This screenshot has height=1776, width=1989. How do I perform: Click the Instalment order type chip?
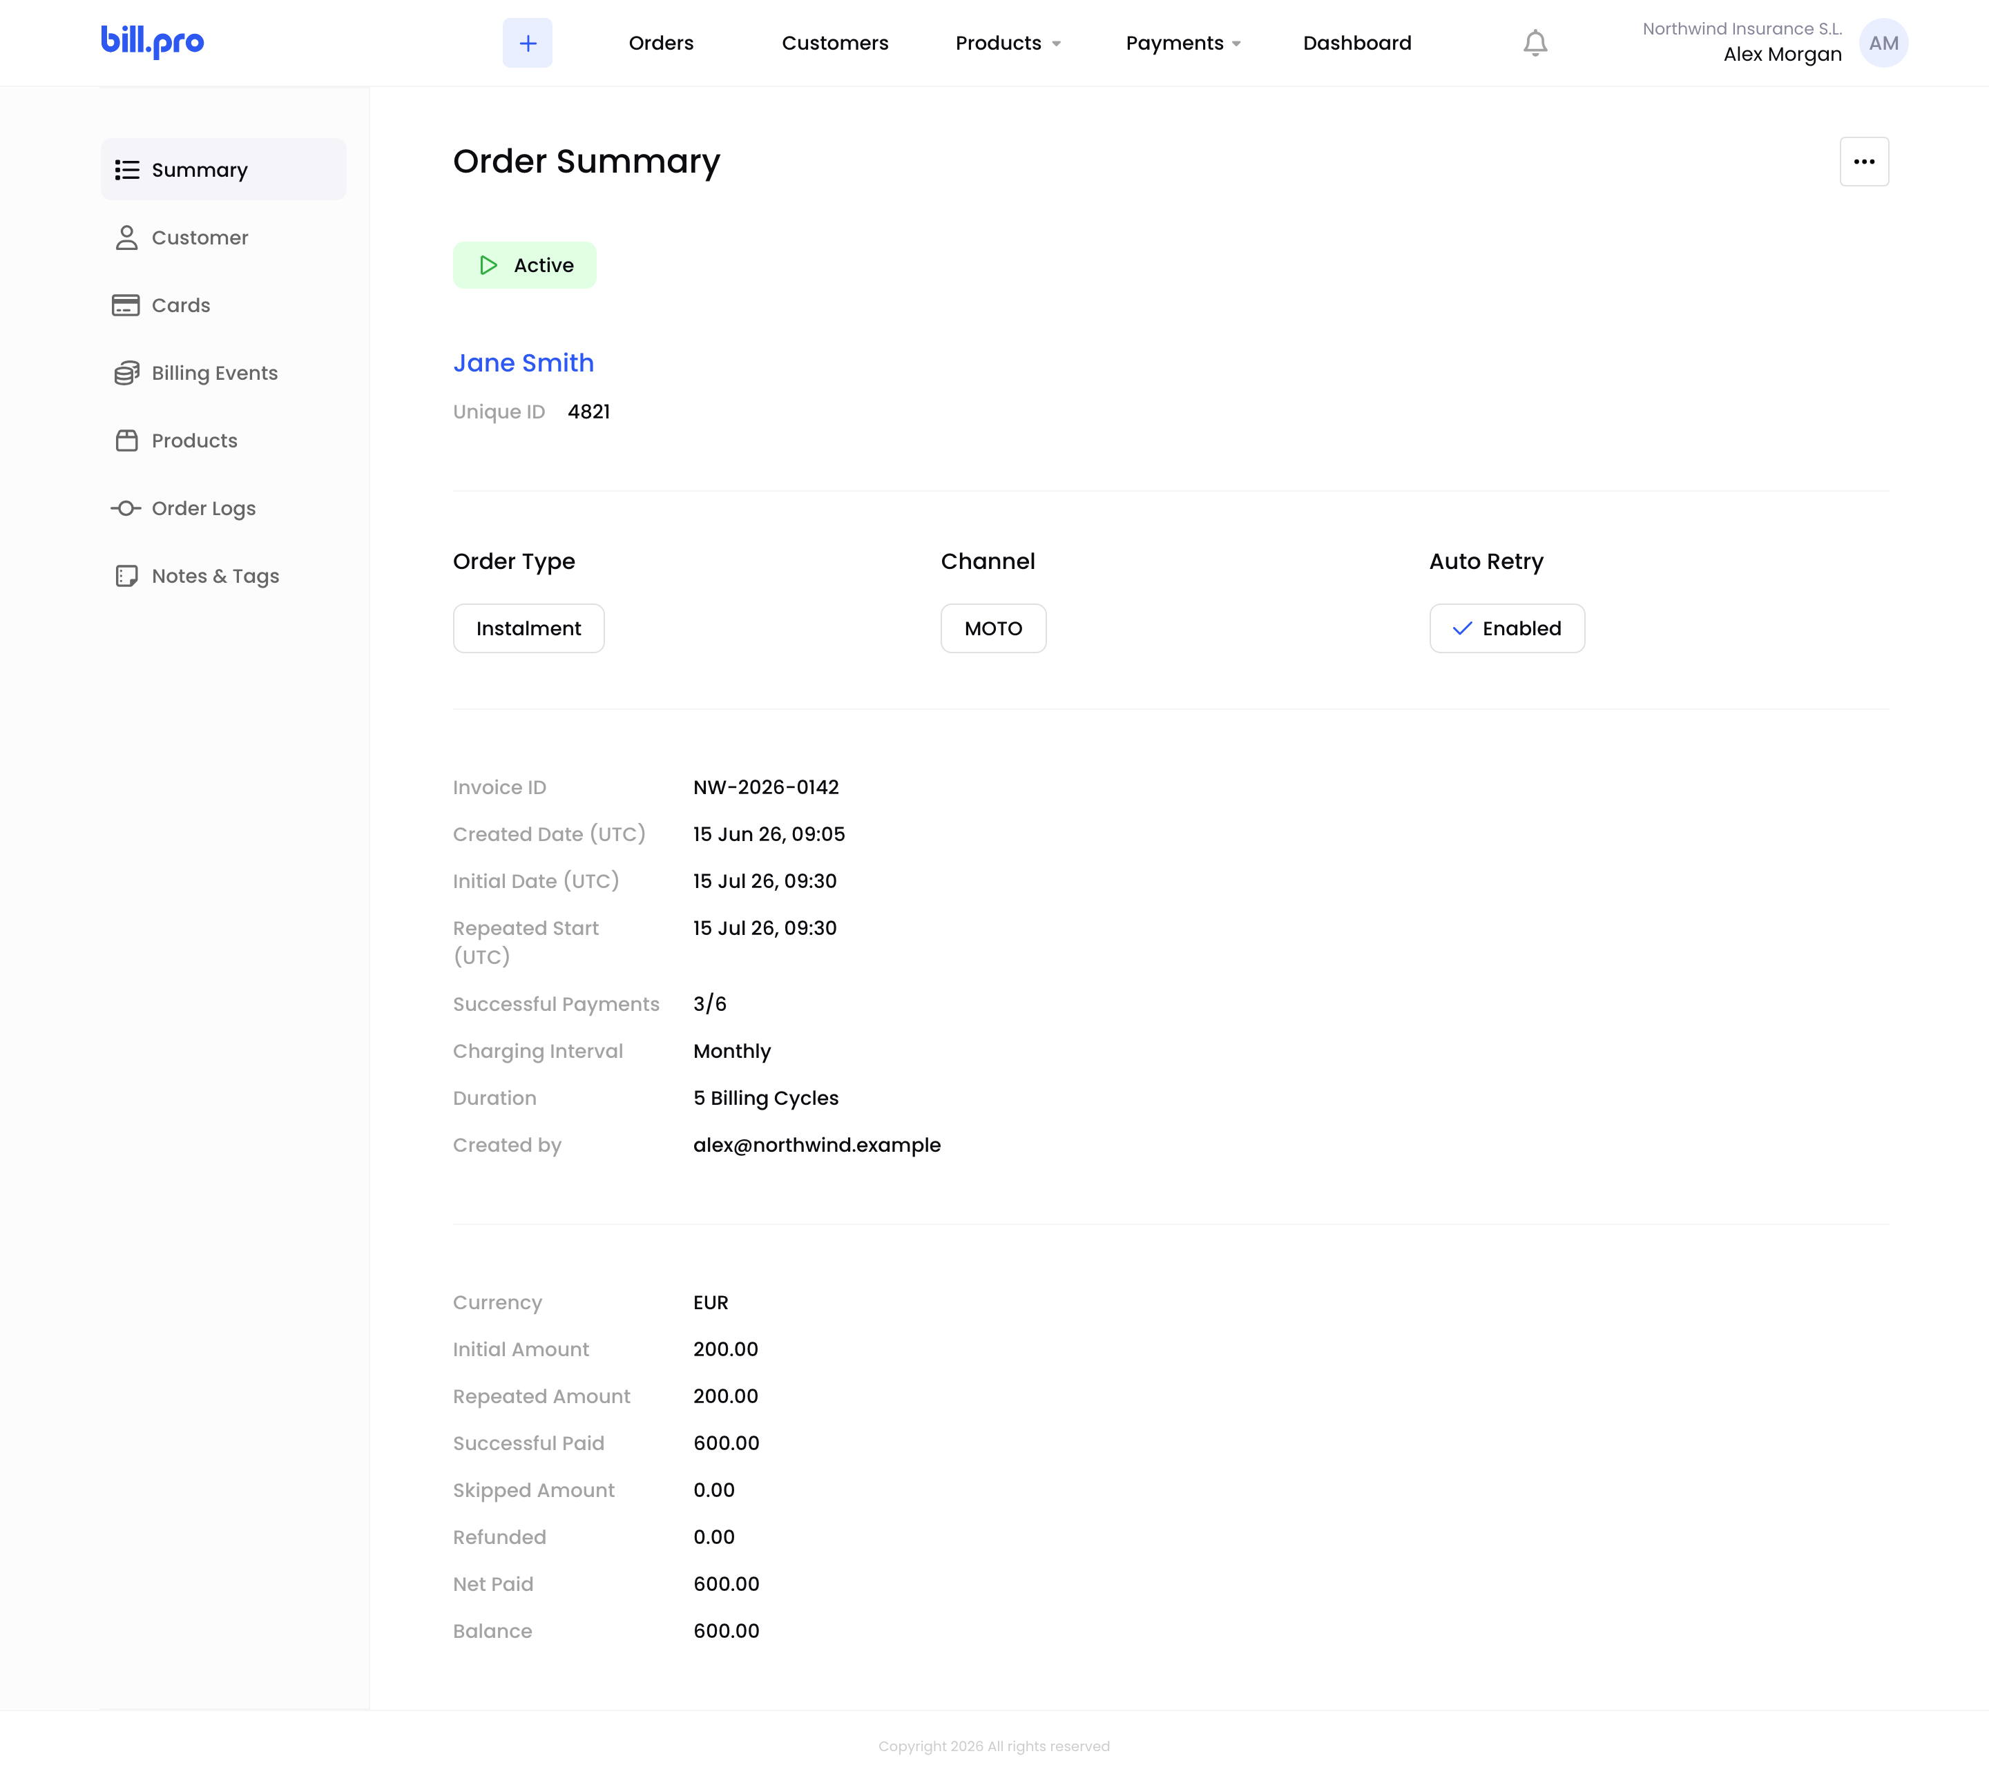click(x=528, y=628)
